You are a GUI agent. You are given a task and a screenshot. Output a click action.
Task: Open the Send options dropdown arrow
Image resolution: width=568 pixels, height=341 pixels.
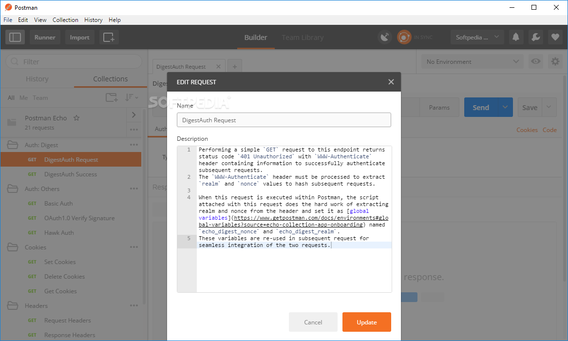[x=505, y=107]
